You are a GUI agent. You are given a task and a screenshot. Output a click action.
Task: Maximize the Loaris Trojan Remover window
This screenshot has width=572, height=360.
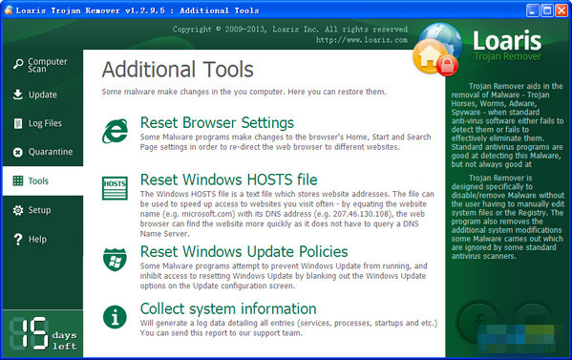(547, 11)
